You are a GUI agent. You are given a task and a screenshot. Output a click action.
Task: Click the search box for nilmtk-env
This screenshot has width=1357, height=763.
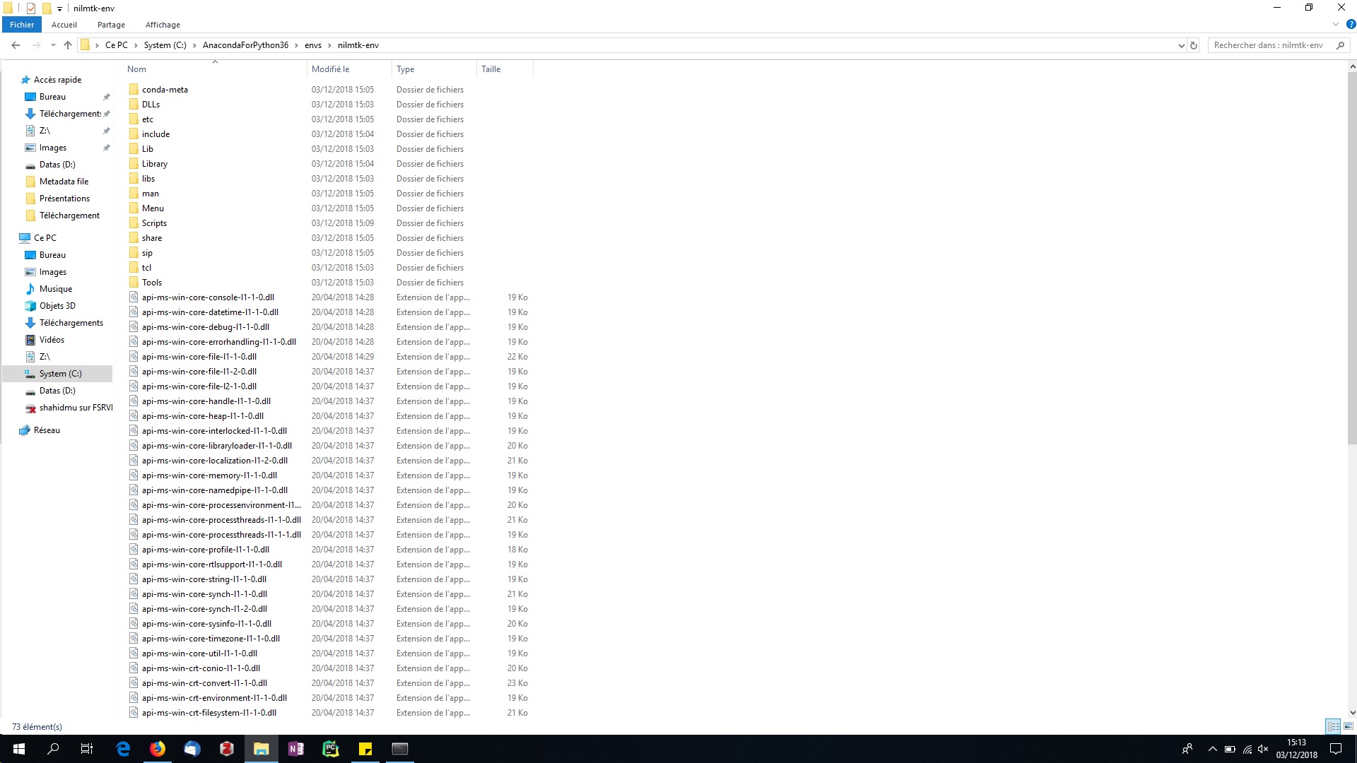click(1269, 45)
